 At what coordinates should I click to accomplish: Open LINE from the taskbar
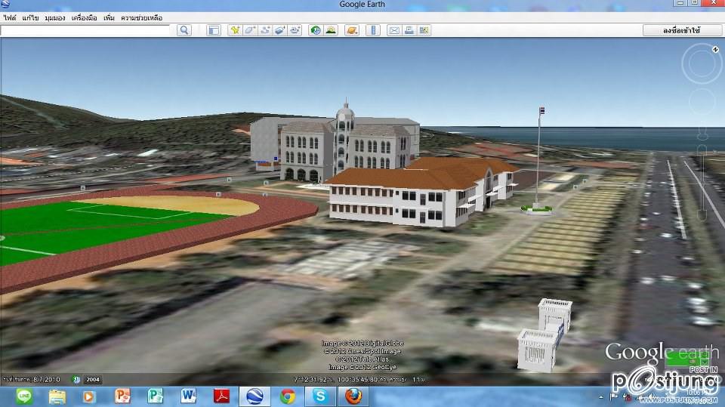click(24, 396)
